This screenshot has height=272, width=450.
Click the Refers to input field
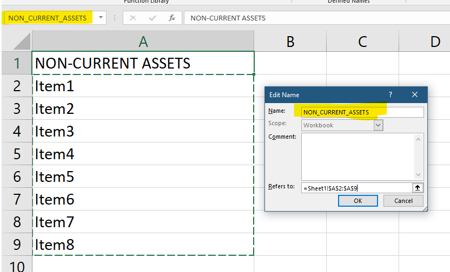[x=357, y=188]
